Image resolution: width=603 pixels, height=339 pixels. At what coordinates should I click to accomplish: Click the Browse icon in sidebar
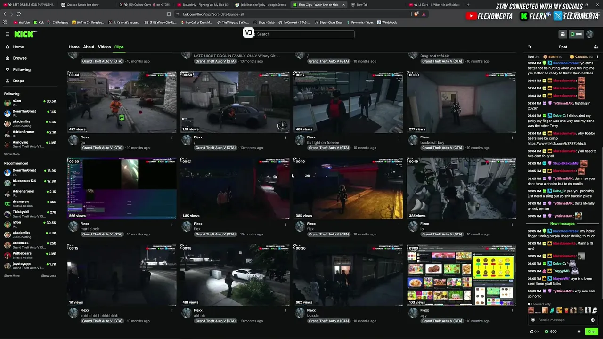coord(8,58)
